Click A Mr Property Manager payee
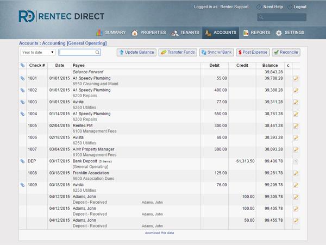326x245 pixels. pyautogui.click(x=93, y=149)
